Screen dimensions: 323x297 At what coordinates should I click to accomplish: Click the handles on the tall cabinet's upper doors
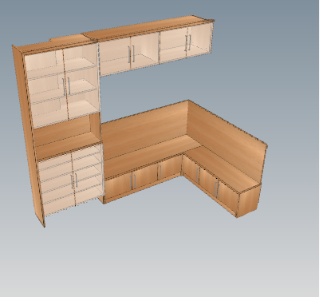(66, 86)
